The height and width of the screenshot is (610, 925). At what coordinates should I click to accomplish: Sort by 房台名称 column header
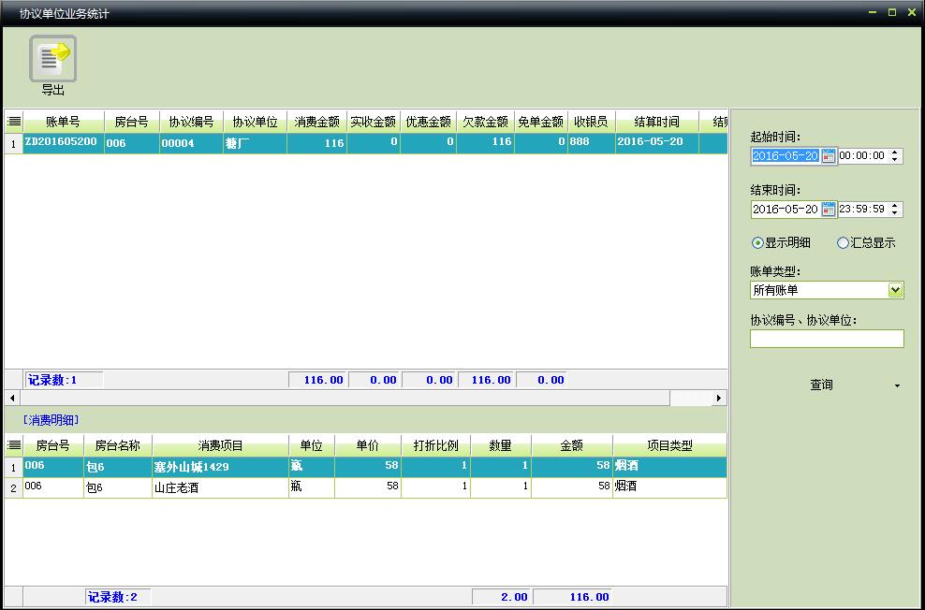118,445
